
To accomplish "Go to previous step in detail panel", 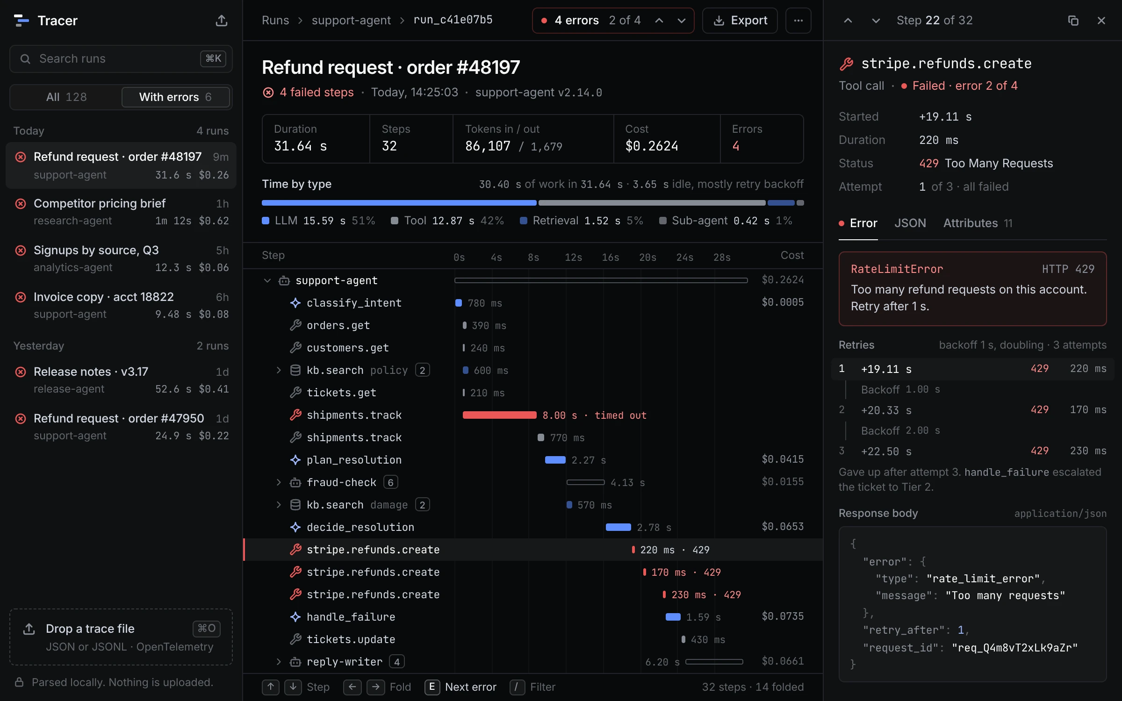I will tap(848, 21).
